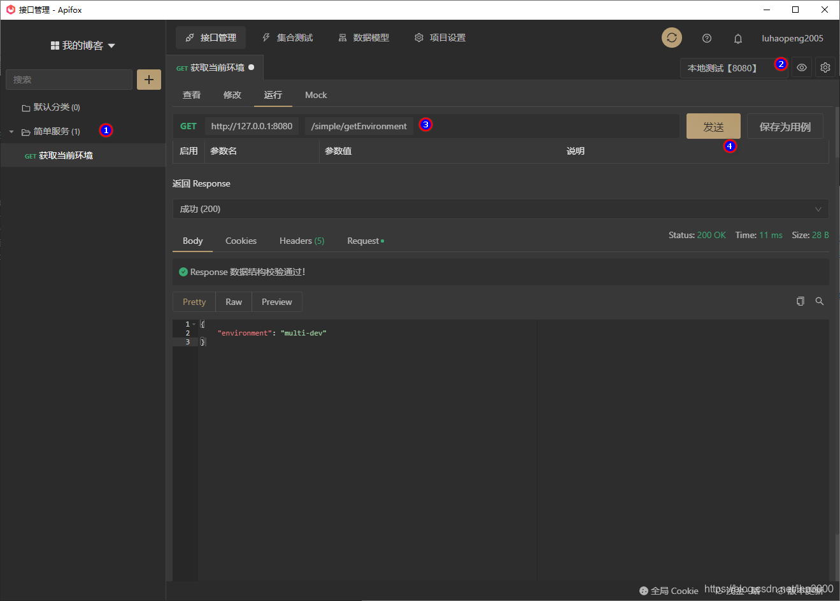The image size is (840, 601).
Task: Choose the Pretty view button
Action: pos(194,302)
